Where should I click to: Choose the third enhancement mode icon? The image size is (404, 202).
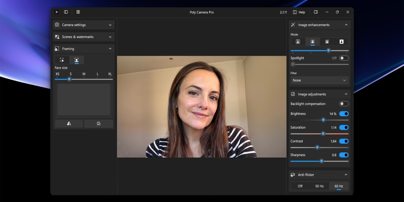click(327, 42)
